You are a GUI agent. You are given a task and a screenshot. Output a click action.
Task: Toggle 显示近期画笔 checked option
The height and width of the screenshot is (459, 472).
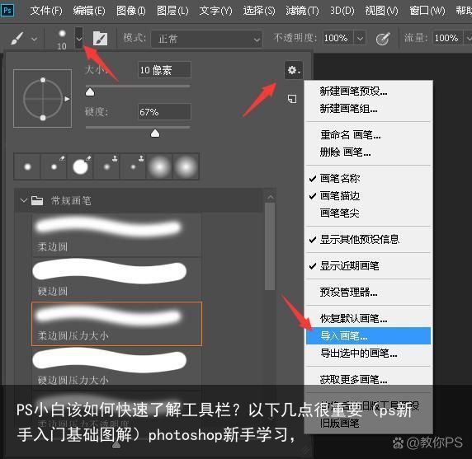click(369, 265)
